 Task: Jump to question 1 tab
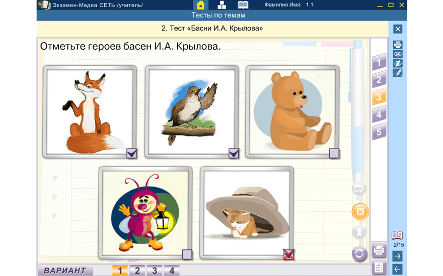[x=379, y=62]
